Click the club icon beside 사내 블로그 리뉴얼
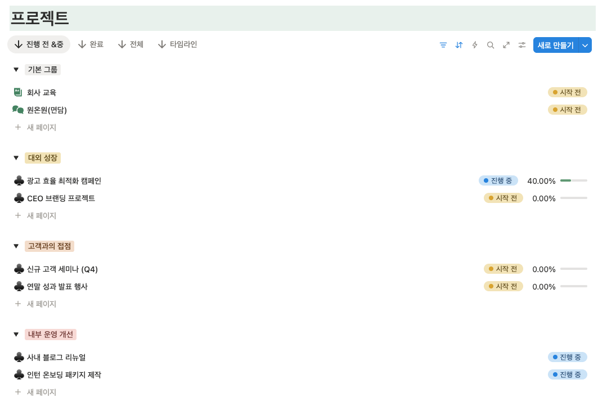This screenshot has height=402, width=598. coord(19,357)
